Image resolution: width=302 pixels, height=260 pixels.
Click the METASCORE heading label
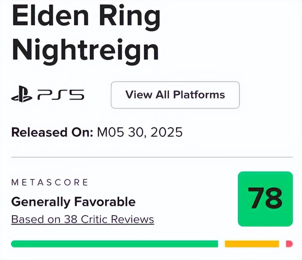click(x=50, y=182)
